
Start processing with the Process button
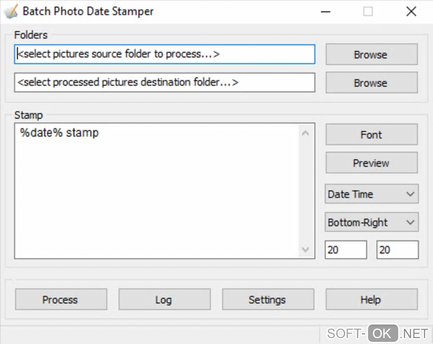[61, 300]
